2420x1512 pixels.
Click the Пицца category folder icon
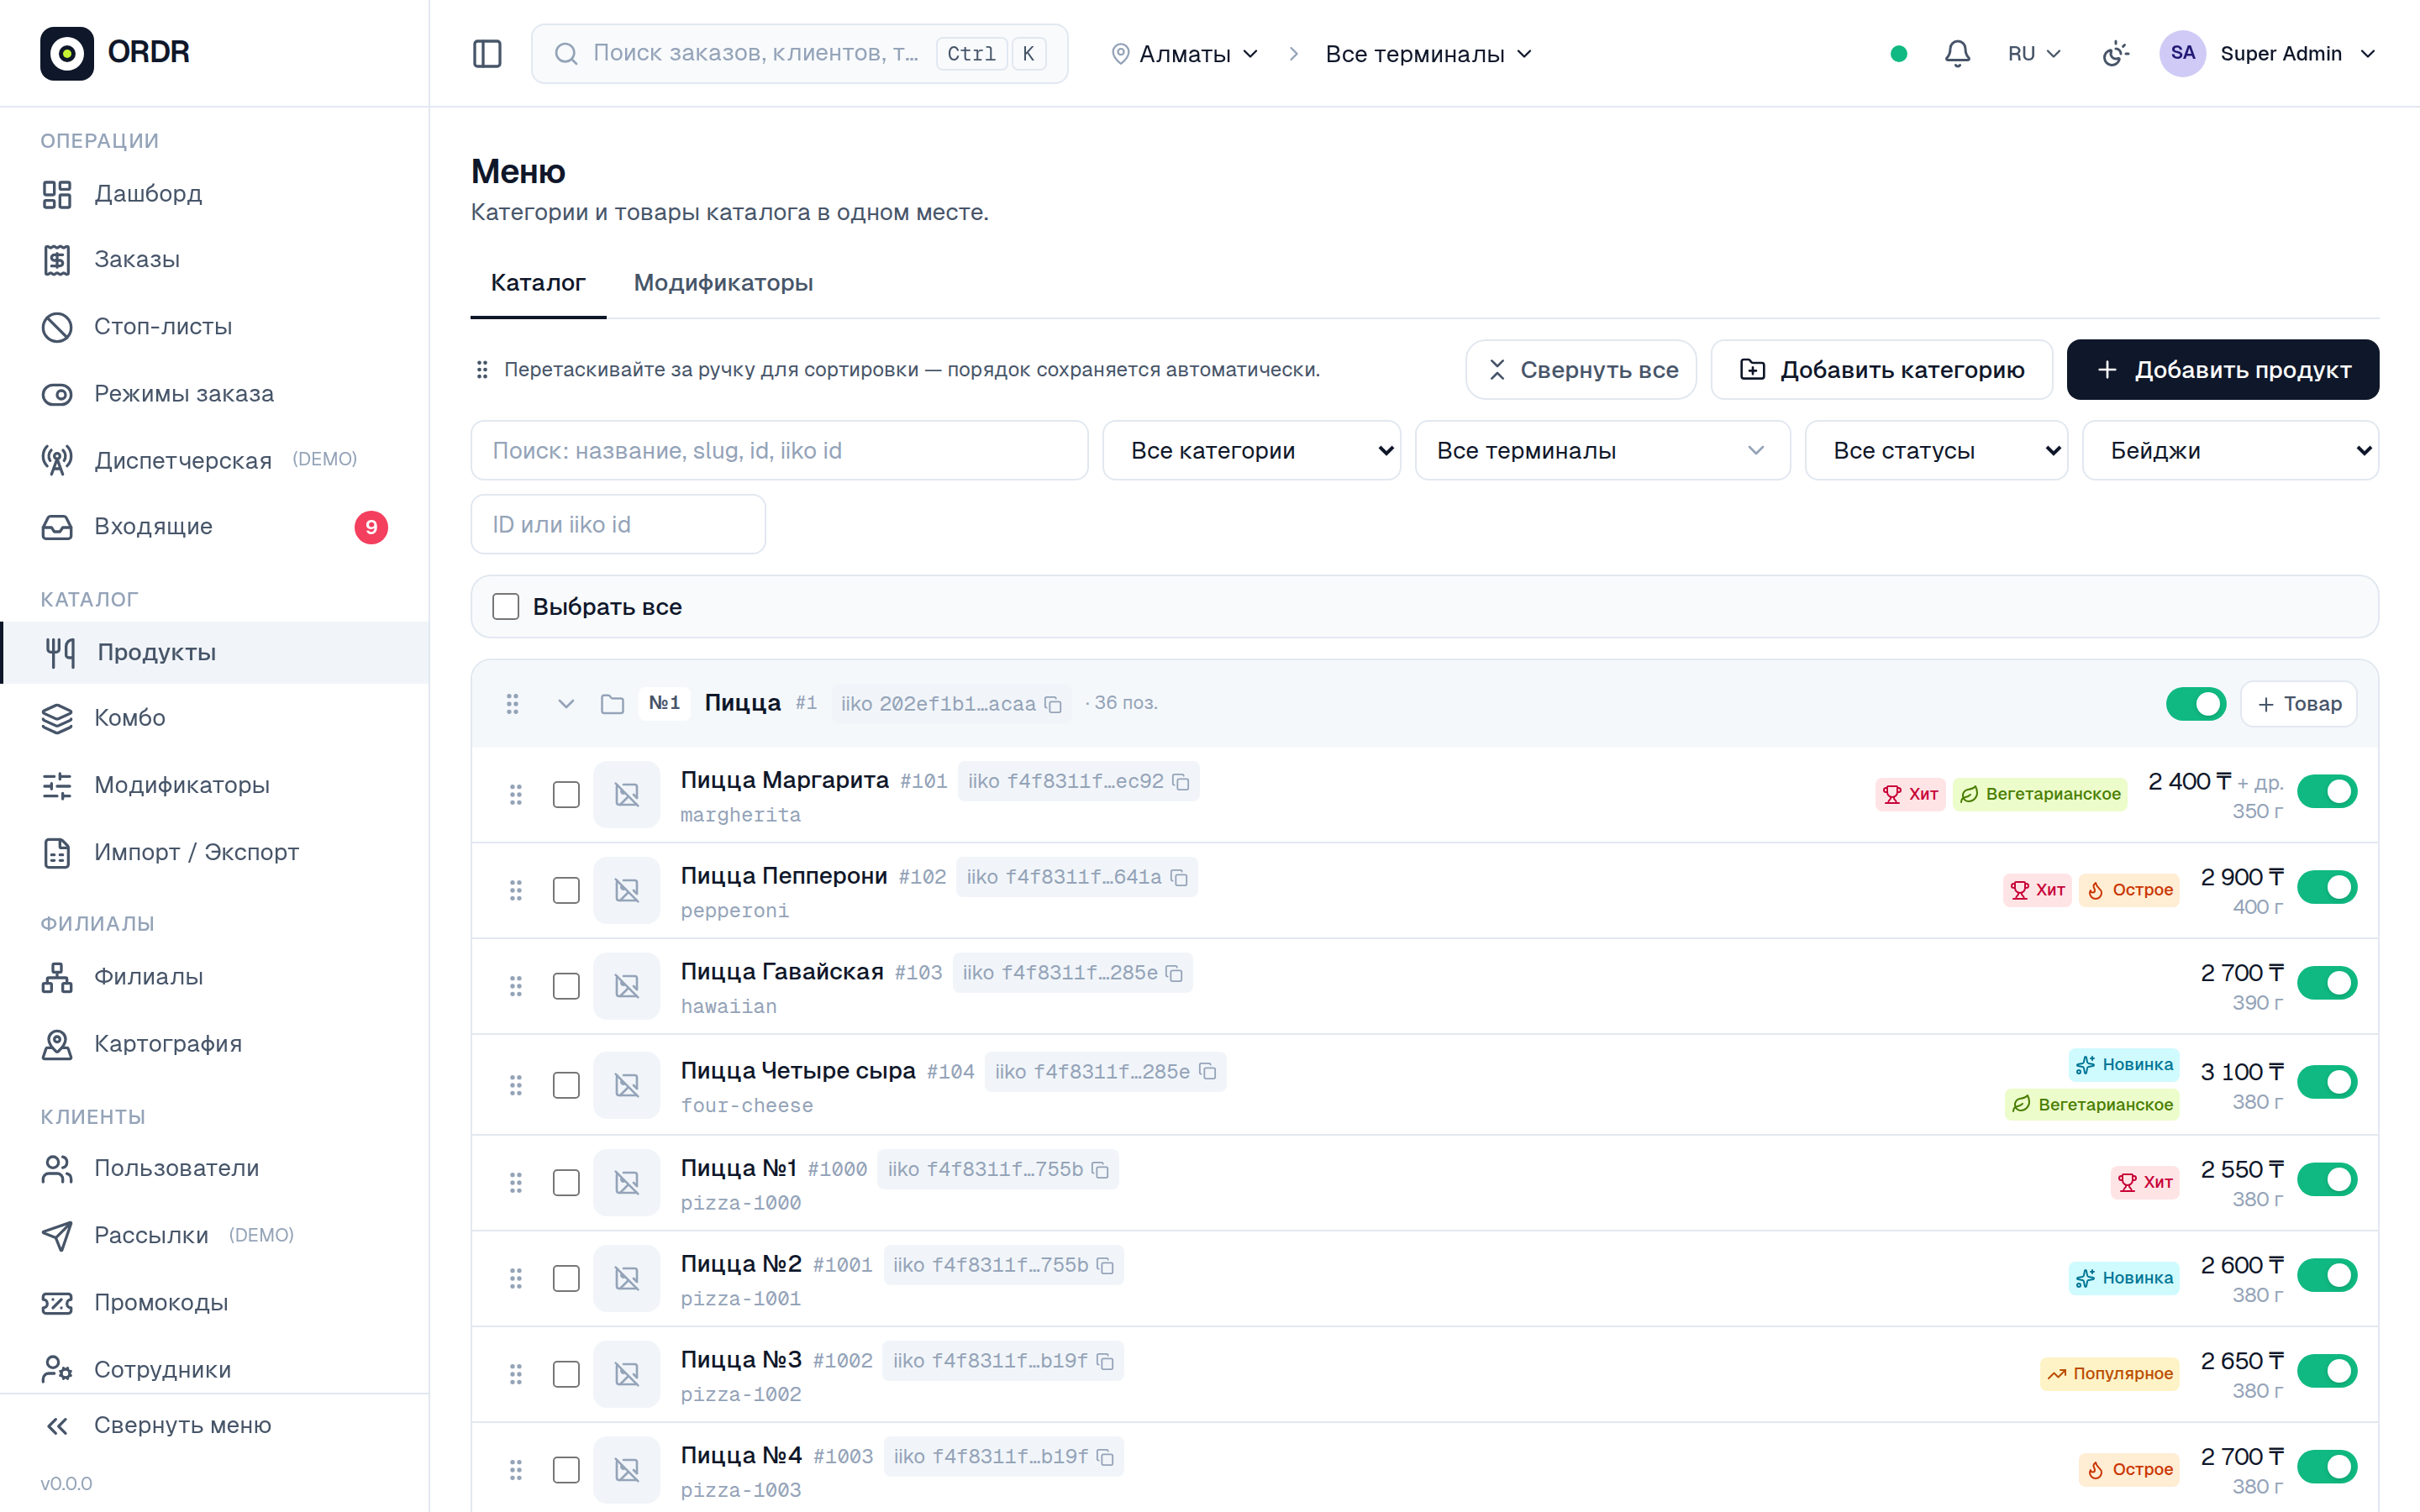tap(612, 704)
